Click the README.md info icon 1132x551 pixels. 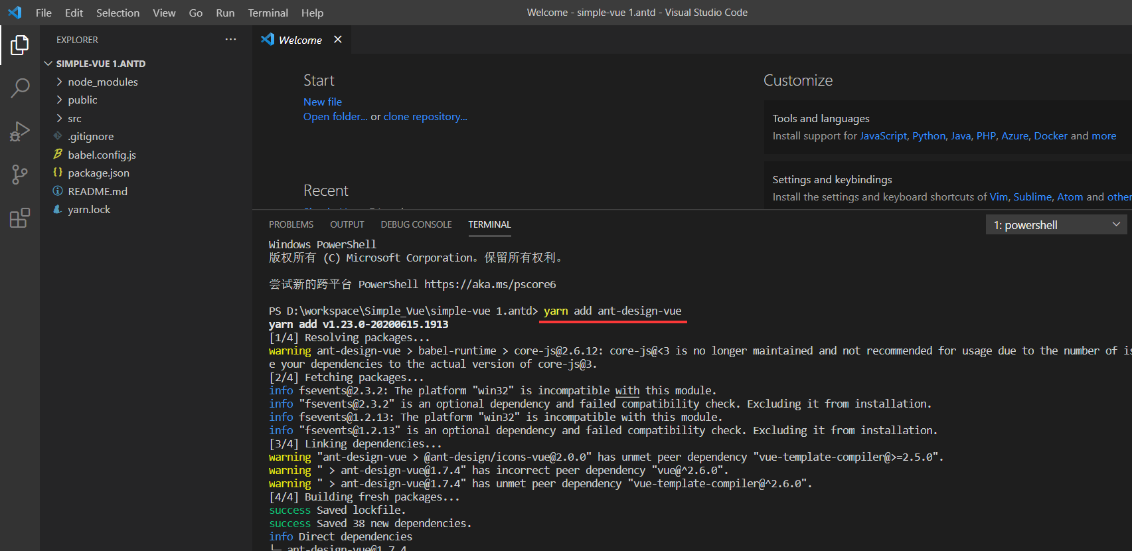tap(58, 191)
